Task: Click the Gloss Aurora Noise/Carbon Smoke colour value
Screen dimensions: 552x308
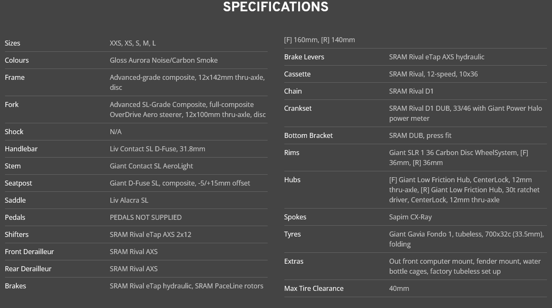Action: point(164,60)
